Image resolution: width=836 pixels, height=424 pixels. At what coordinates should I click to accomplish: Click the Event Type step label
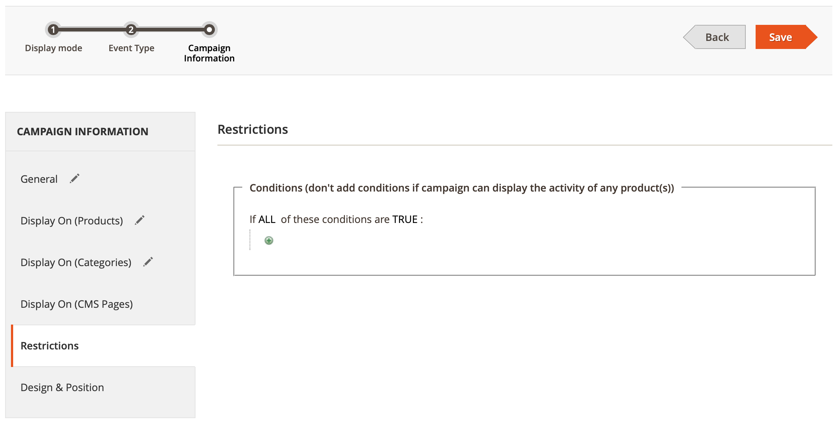coord(131,48)
